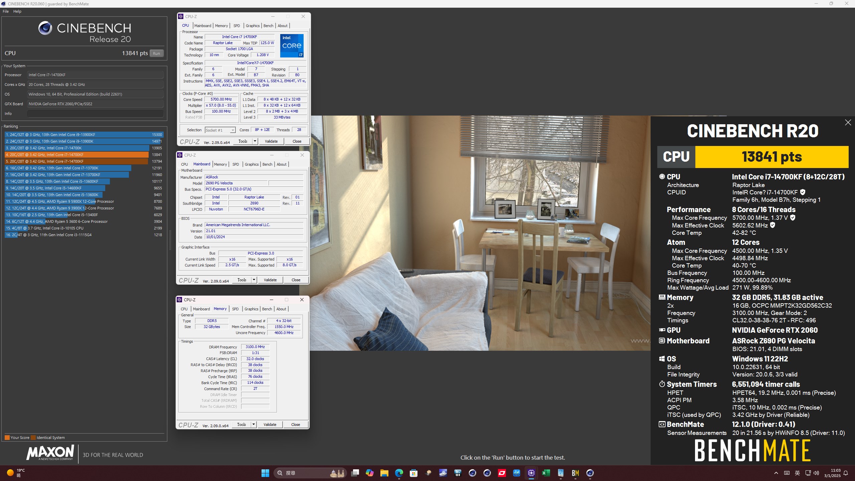Screen dimensions: 855x481
Task: Open Task View from the taskbar
Action: (355, 473)
